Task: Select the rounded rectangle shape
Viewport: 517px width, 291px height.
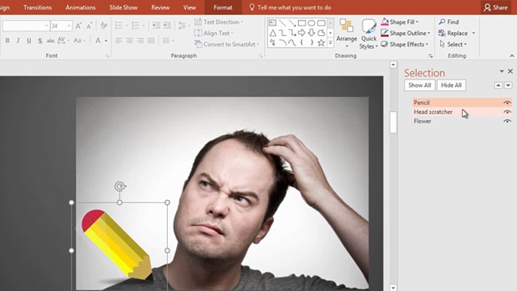Action: (x=321, y=23)
